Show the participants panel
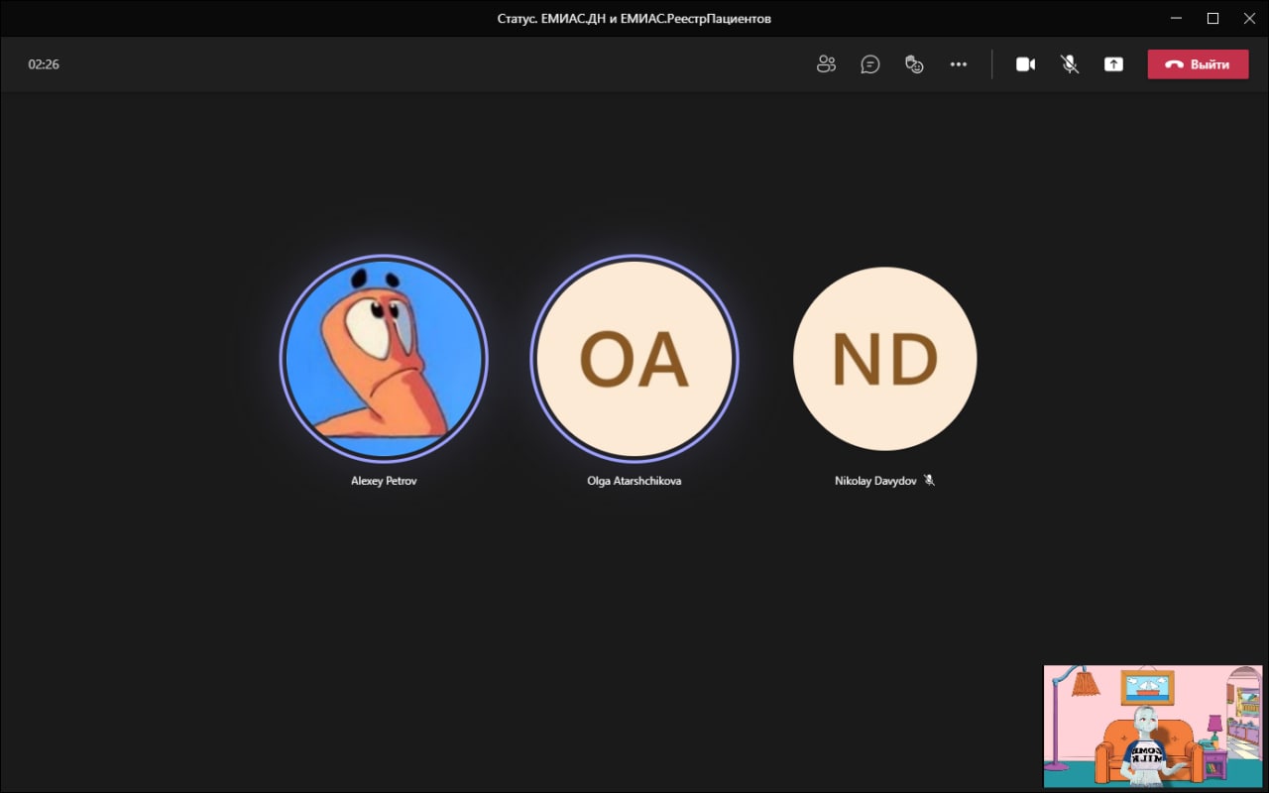 pyautogui.click(x=826, y=64)
